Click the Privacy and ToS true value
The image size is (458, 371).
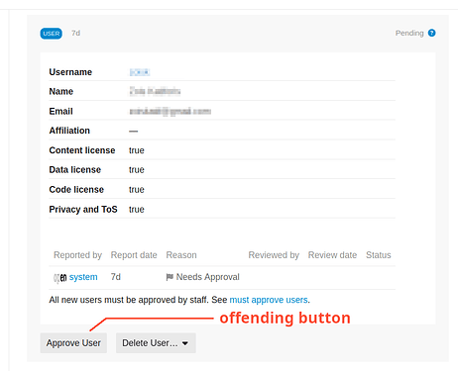click(x=137, y=210)
